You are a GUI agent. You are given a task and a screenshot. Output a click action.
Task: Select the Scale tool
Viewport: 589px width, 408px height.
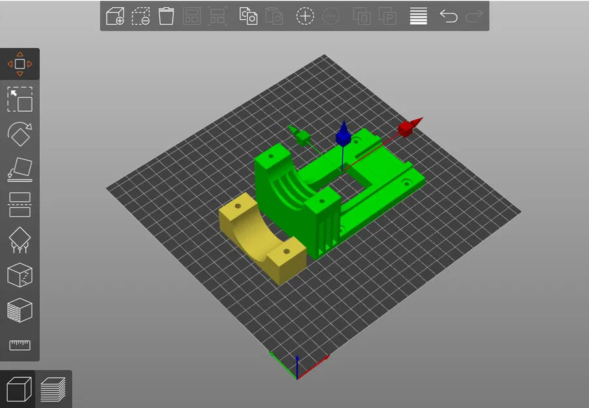click(20, 99)
